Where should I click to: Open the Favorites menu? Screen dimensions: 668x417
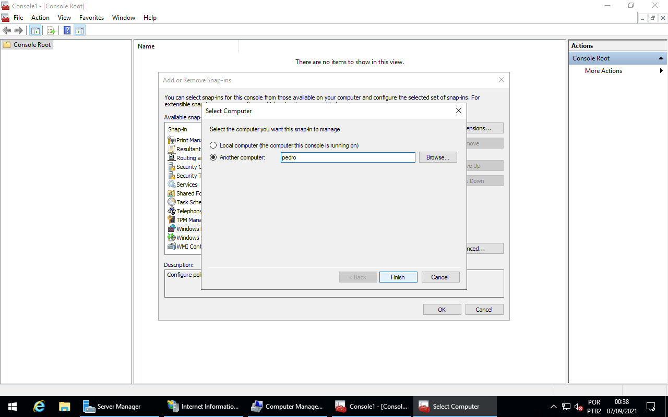(x=91, y=18)
